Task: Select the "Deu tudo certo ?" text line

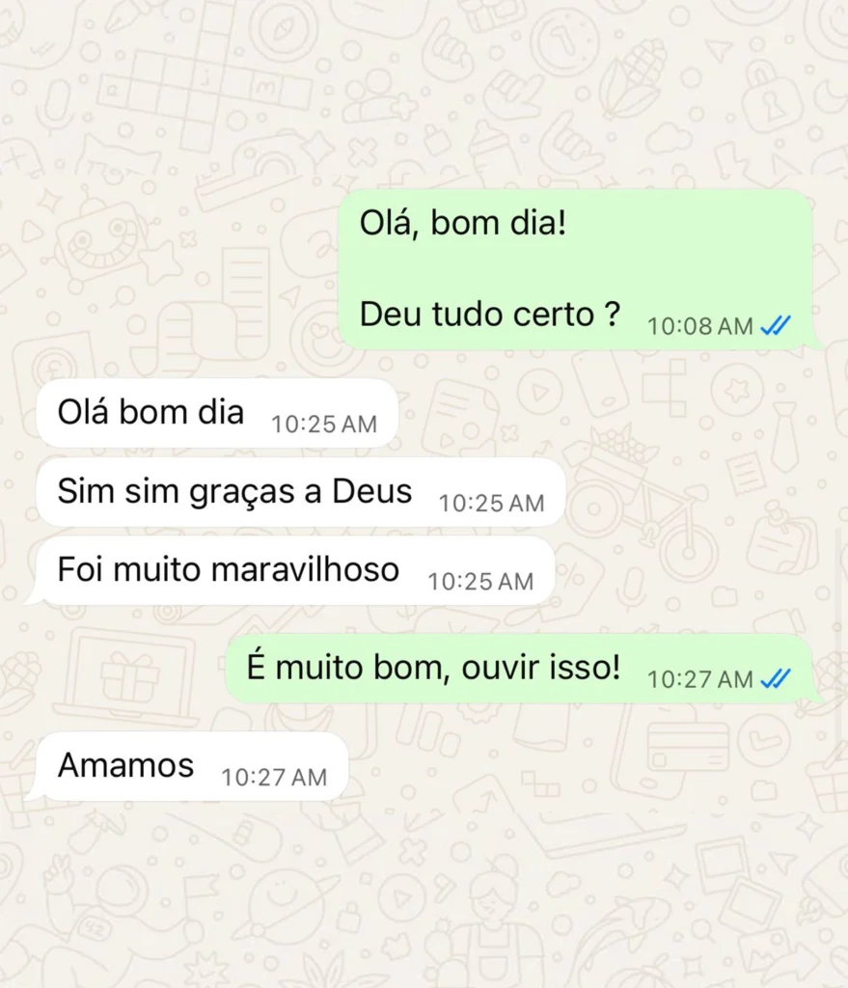Action: coord(489,314)
